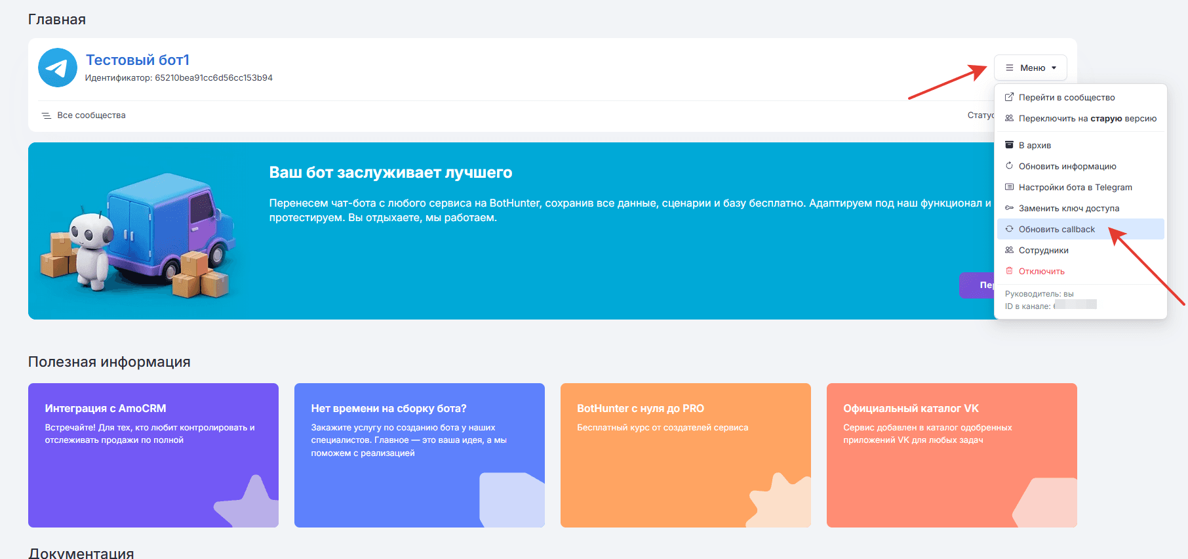This screenshot has width=1188, height=559.
Task: Click the key icon beside Заменить ключ доступа
Action: (1010, 208)
